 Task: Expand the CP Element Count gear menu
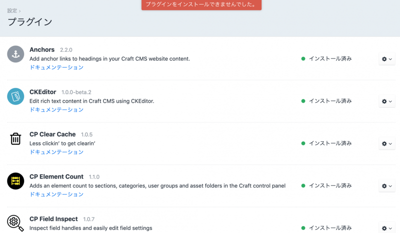(386, 186)
